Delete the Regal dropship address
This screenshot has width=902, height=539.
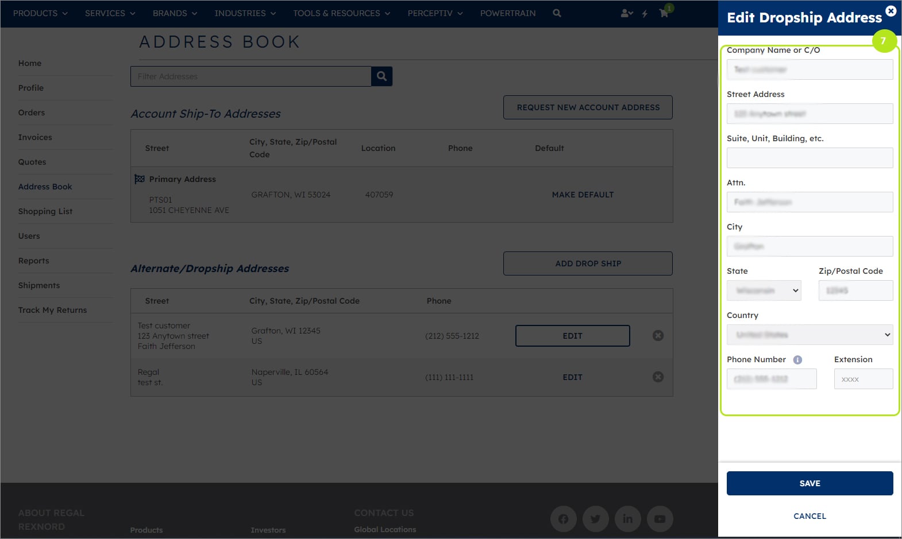pyautogui.click(x=658, y=377)
